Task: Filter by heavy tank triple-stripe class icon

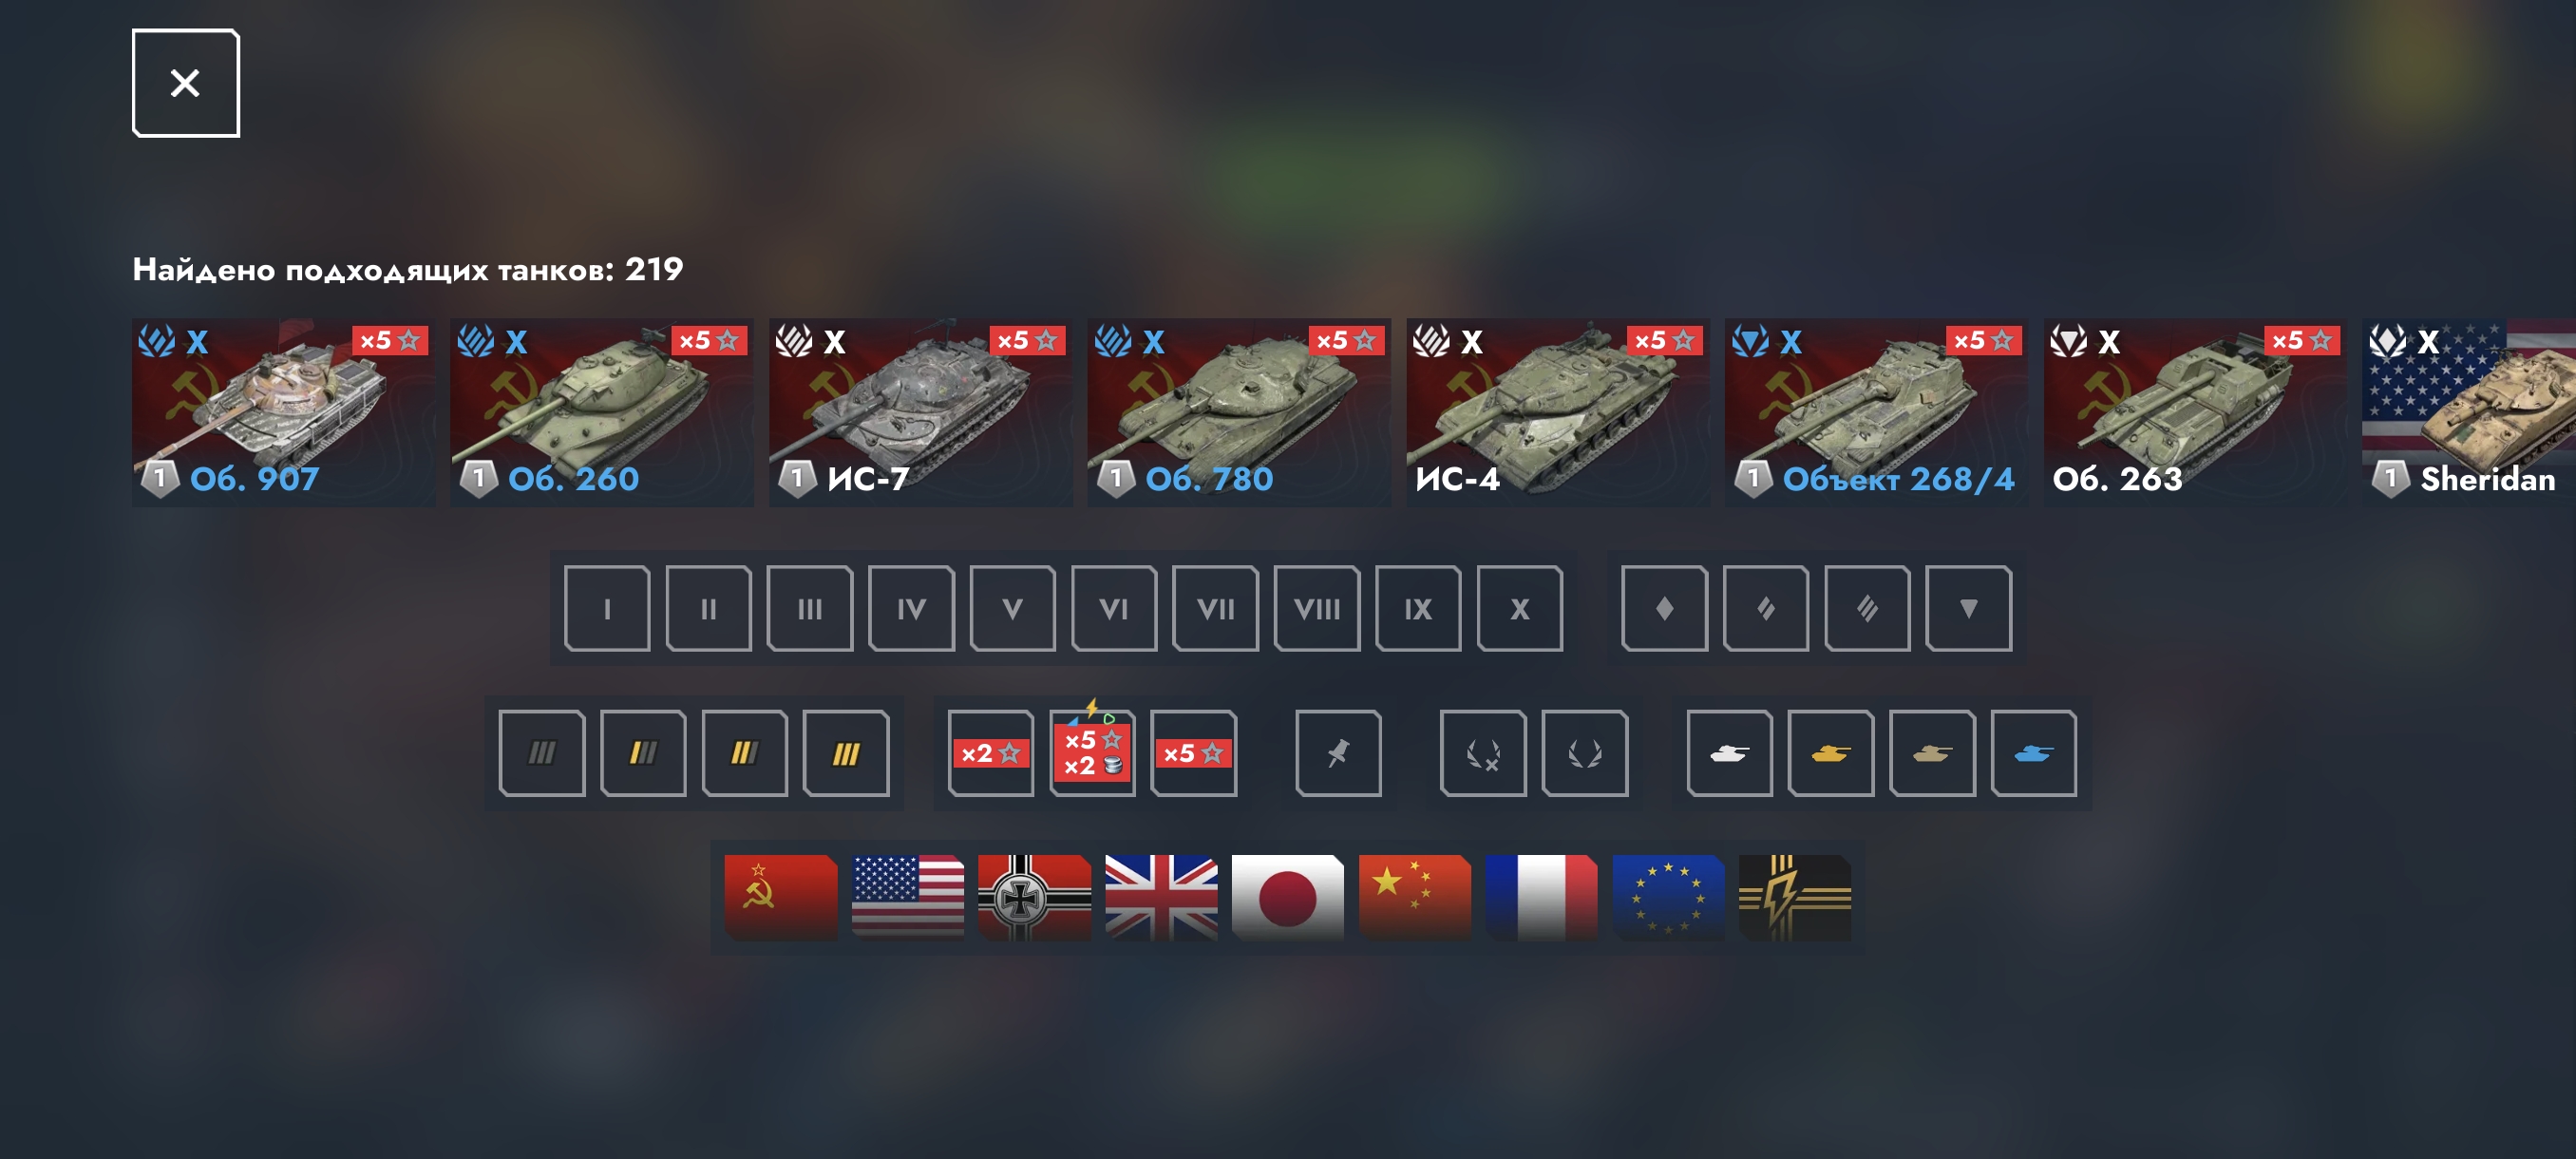Action: tap(1867, 608)
